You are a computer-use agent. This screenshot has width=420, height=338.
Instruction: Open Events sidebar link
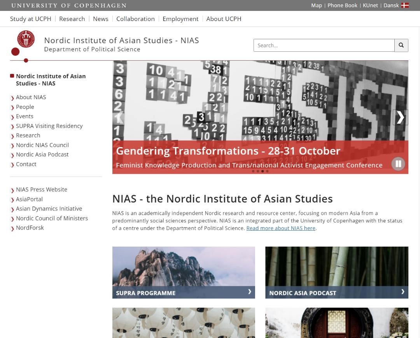[24, 116]
